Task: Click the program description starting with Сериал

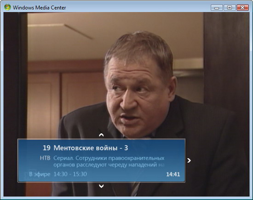Action: [109, 161]
